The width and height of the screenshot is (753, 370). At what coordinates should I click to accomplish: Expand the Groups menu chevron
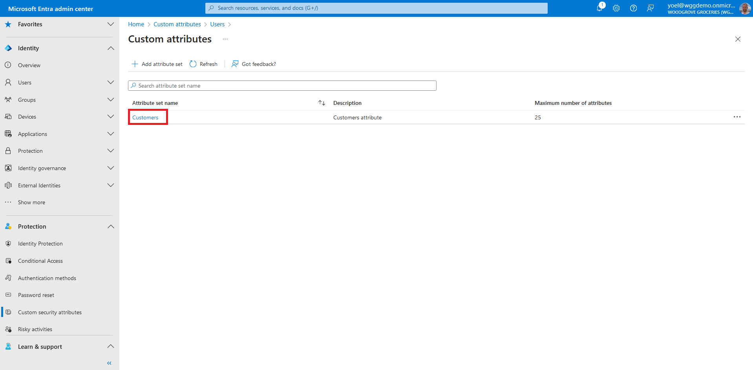pos(111,100)
